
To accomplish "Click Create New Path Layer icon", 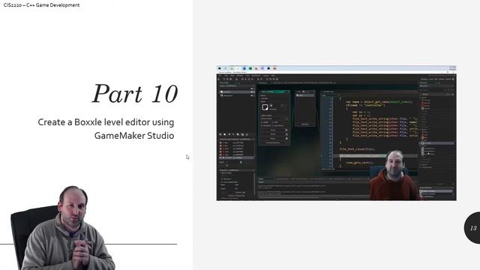I will [233, 134].
